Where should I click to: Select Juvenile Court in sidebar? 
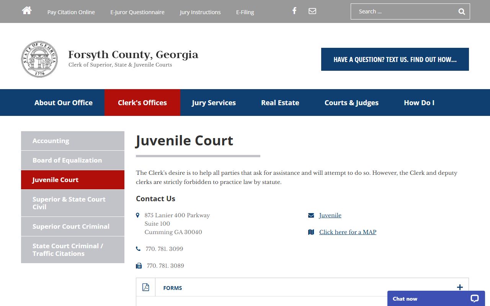(73, 180)
